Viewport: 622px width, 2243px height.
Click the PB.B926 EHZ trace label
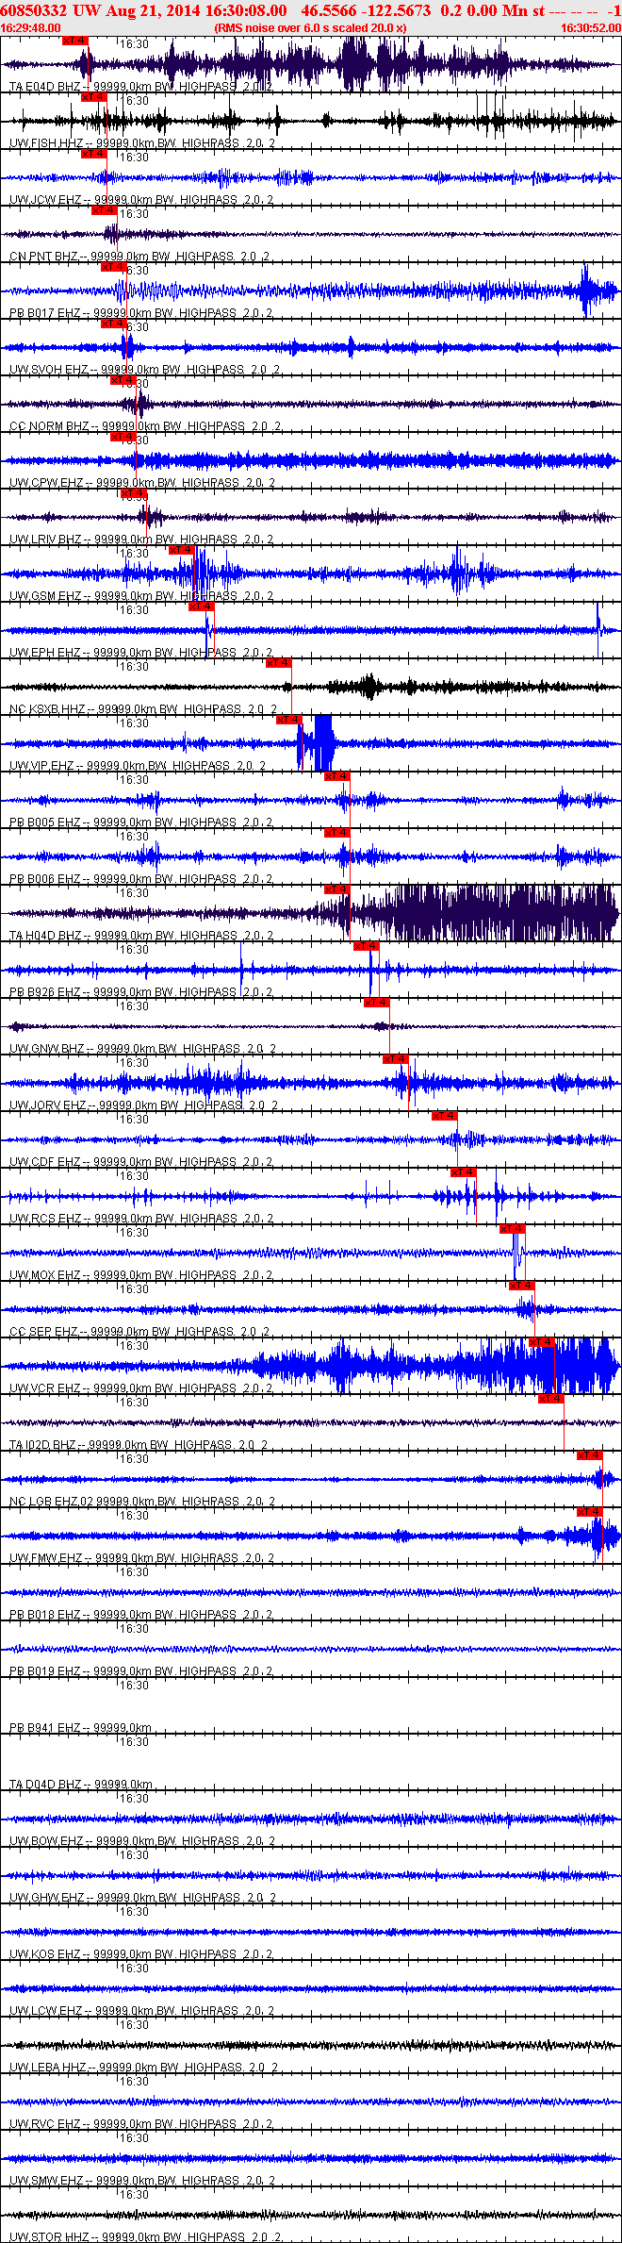coord(140,992)
